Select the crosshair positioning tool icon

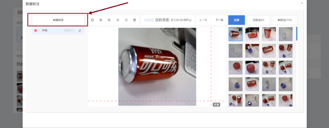92,20
